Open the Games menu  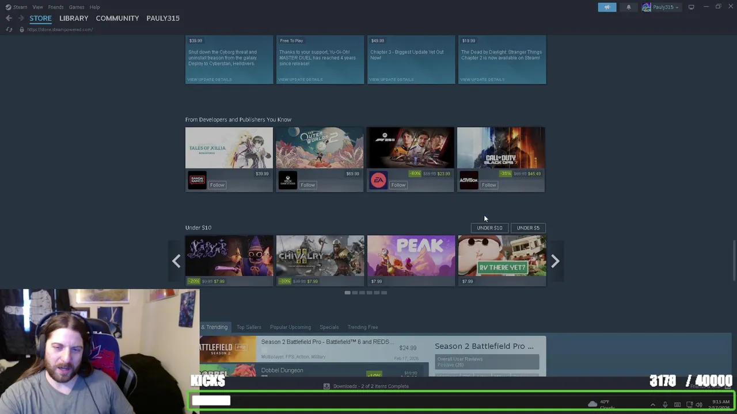77,7
